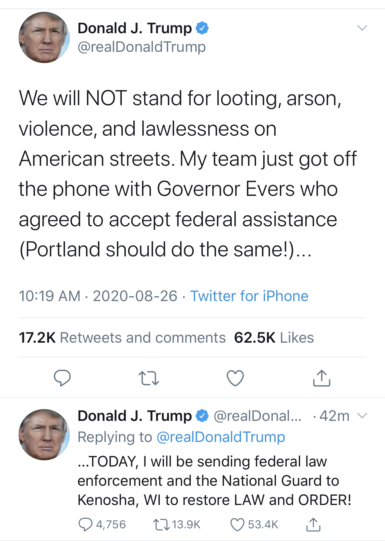
Task: Open the main tweet's profile picture
Action: [44, 38]
